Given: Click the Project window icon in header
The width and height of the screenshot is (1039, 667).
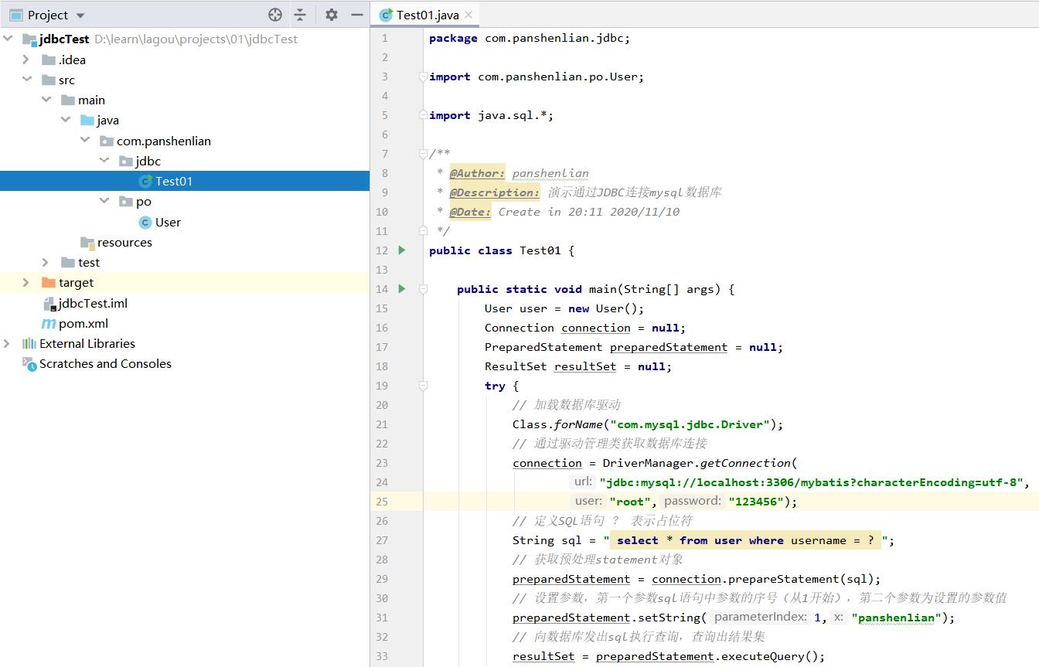Looking at the screenshot, I should tap(15, 15).
